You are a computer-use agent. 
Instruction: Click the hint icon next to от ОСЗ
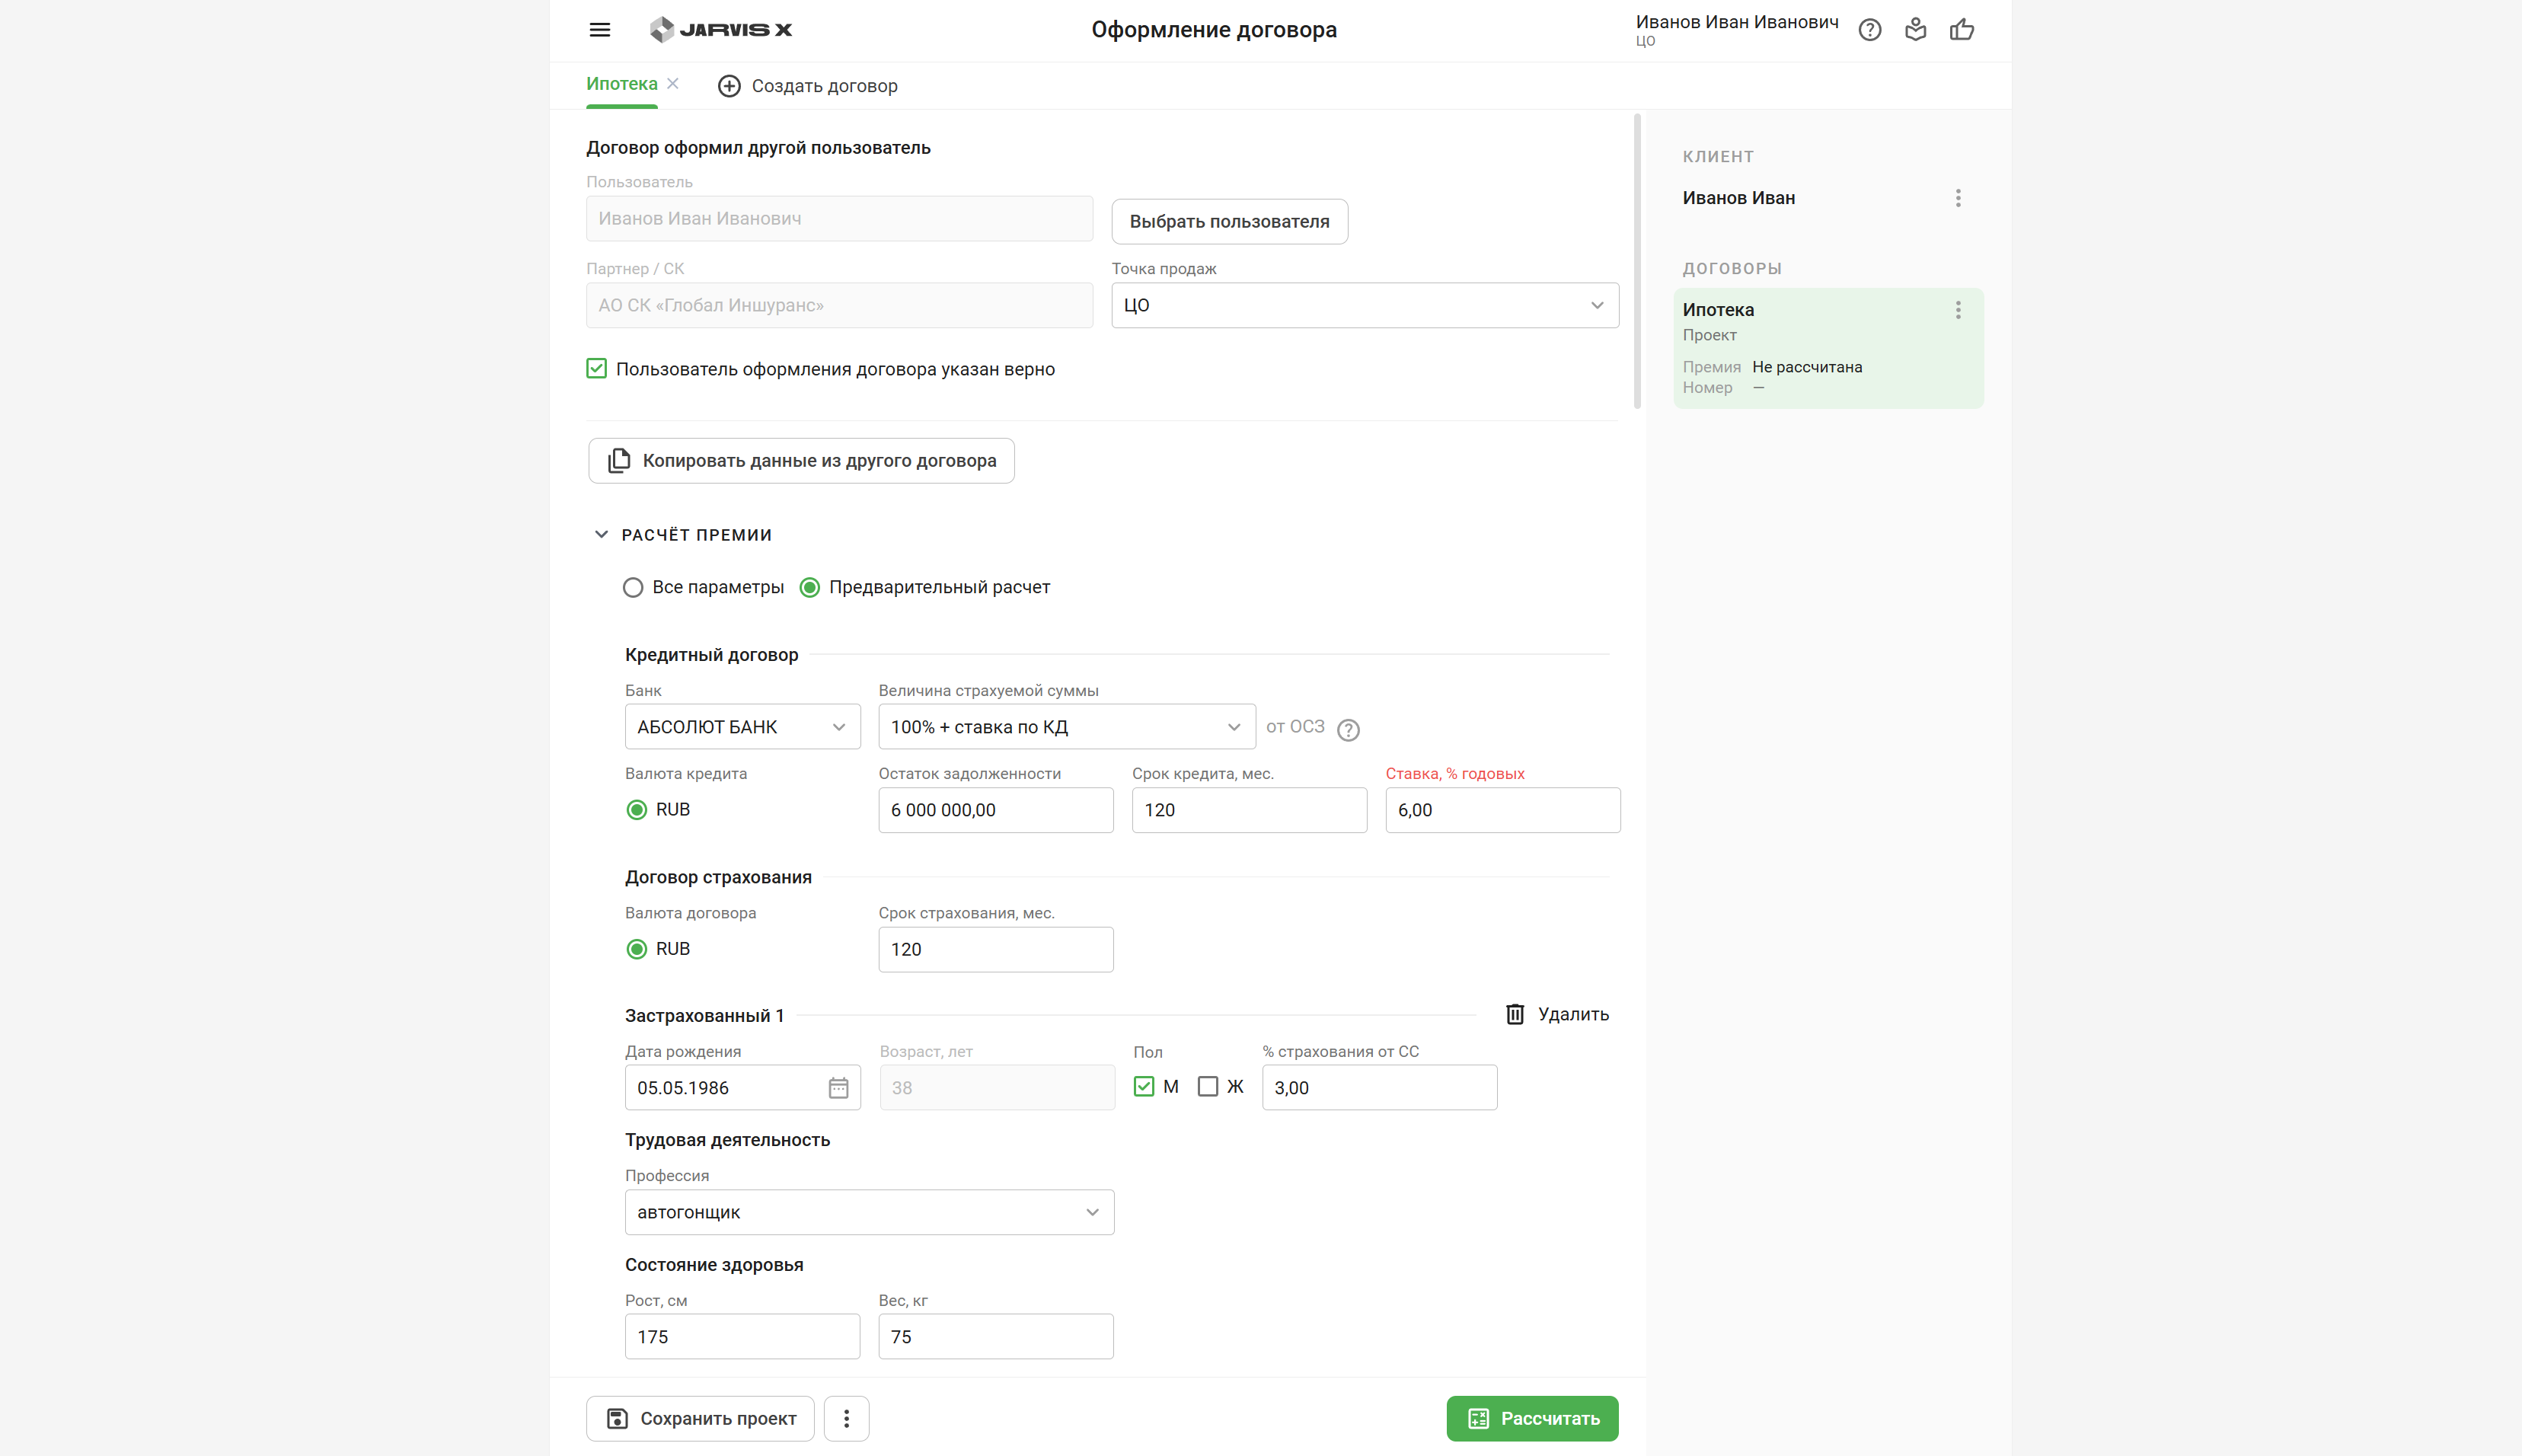[1348, 729]
